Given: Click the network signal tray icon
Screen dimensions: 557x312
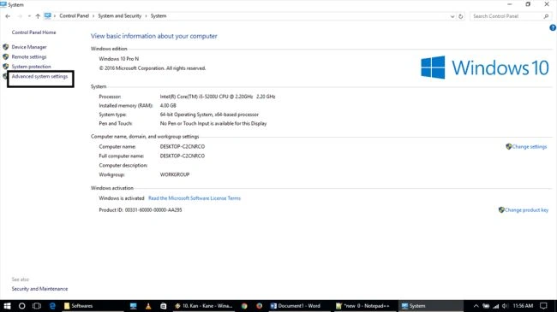Looking at the screenshot, I should pos(495,306).
